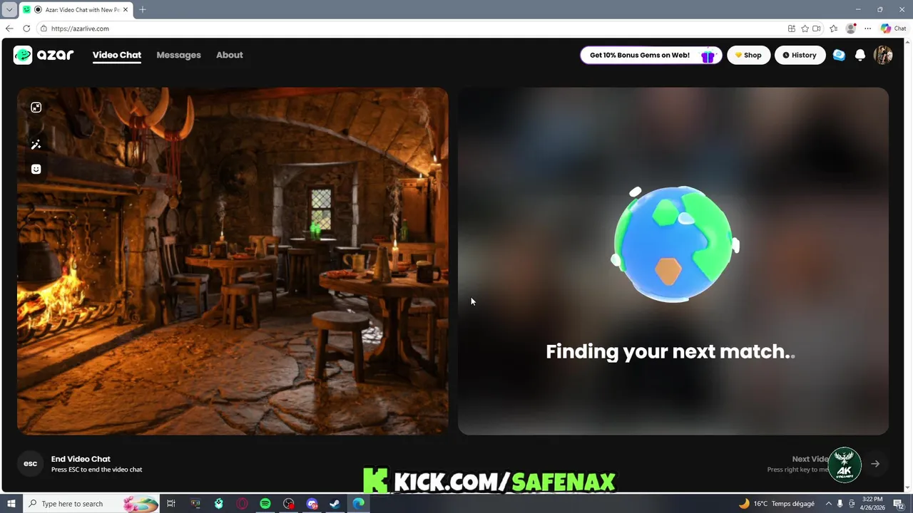Open the Messages tab
This screenshot has height=513, width=913.
coord(178,55)
